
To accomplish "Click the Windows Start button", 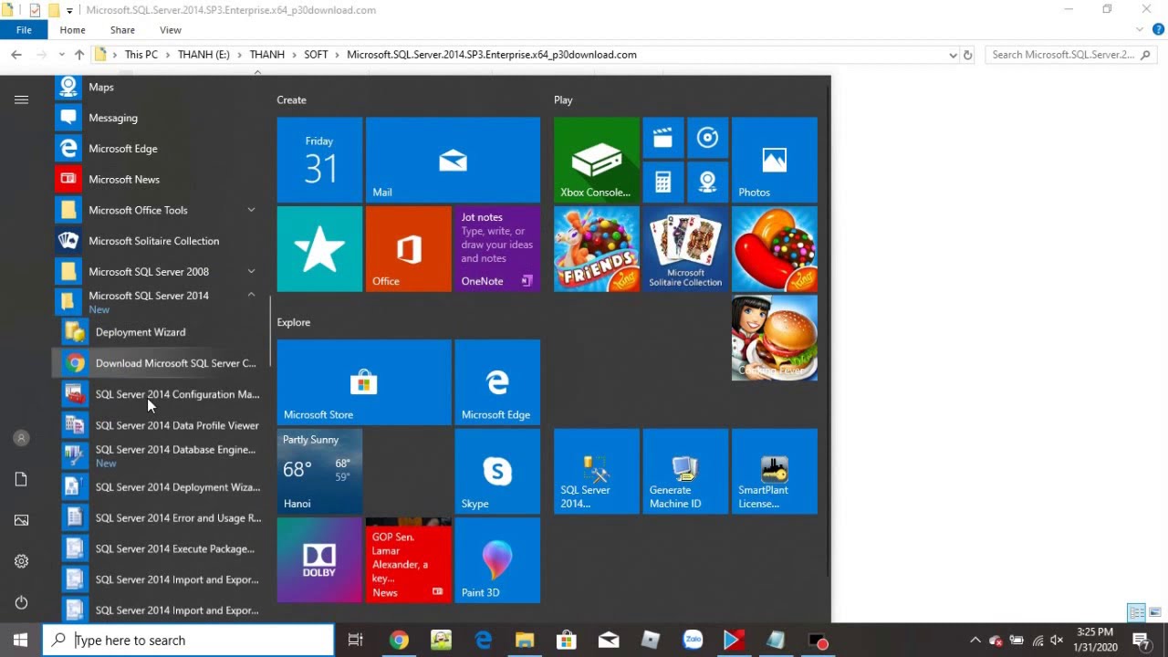I will coord(21,641).
